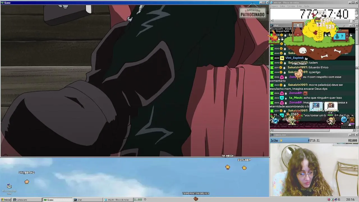Click the Kick icon in ta_Meck's message row
This screenshot has height=202, width=359.
(272, 98)
